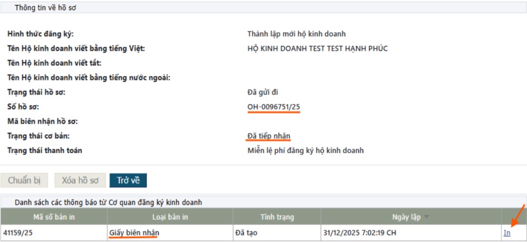Click the 'Xóa hồ sơ' button
The width and height of the screenshot is (527, 242).
point(81,180)
